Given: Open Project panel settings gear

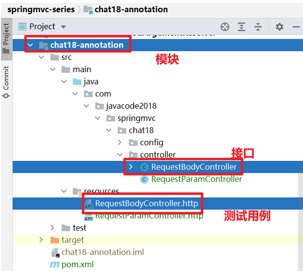Looking at the screenshot, I should click(x=279, y=27).
